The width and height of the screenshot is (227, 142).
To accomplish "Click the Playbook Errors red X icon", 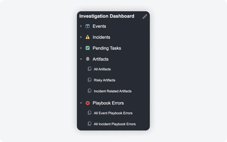I will point(88,103).
